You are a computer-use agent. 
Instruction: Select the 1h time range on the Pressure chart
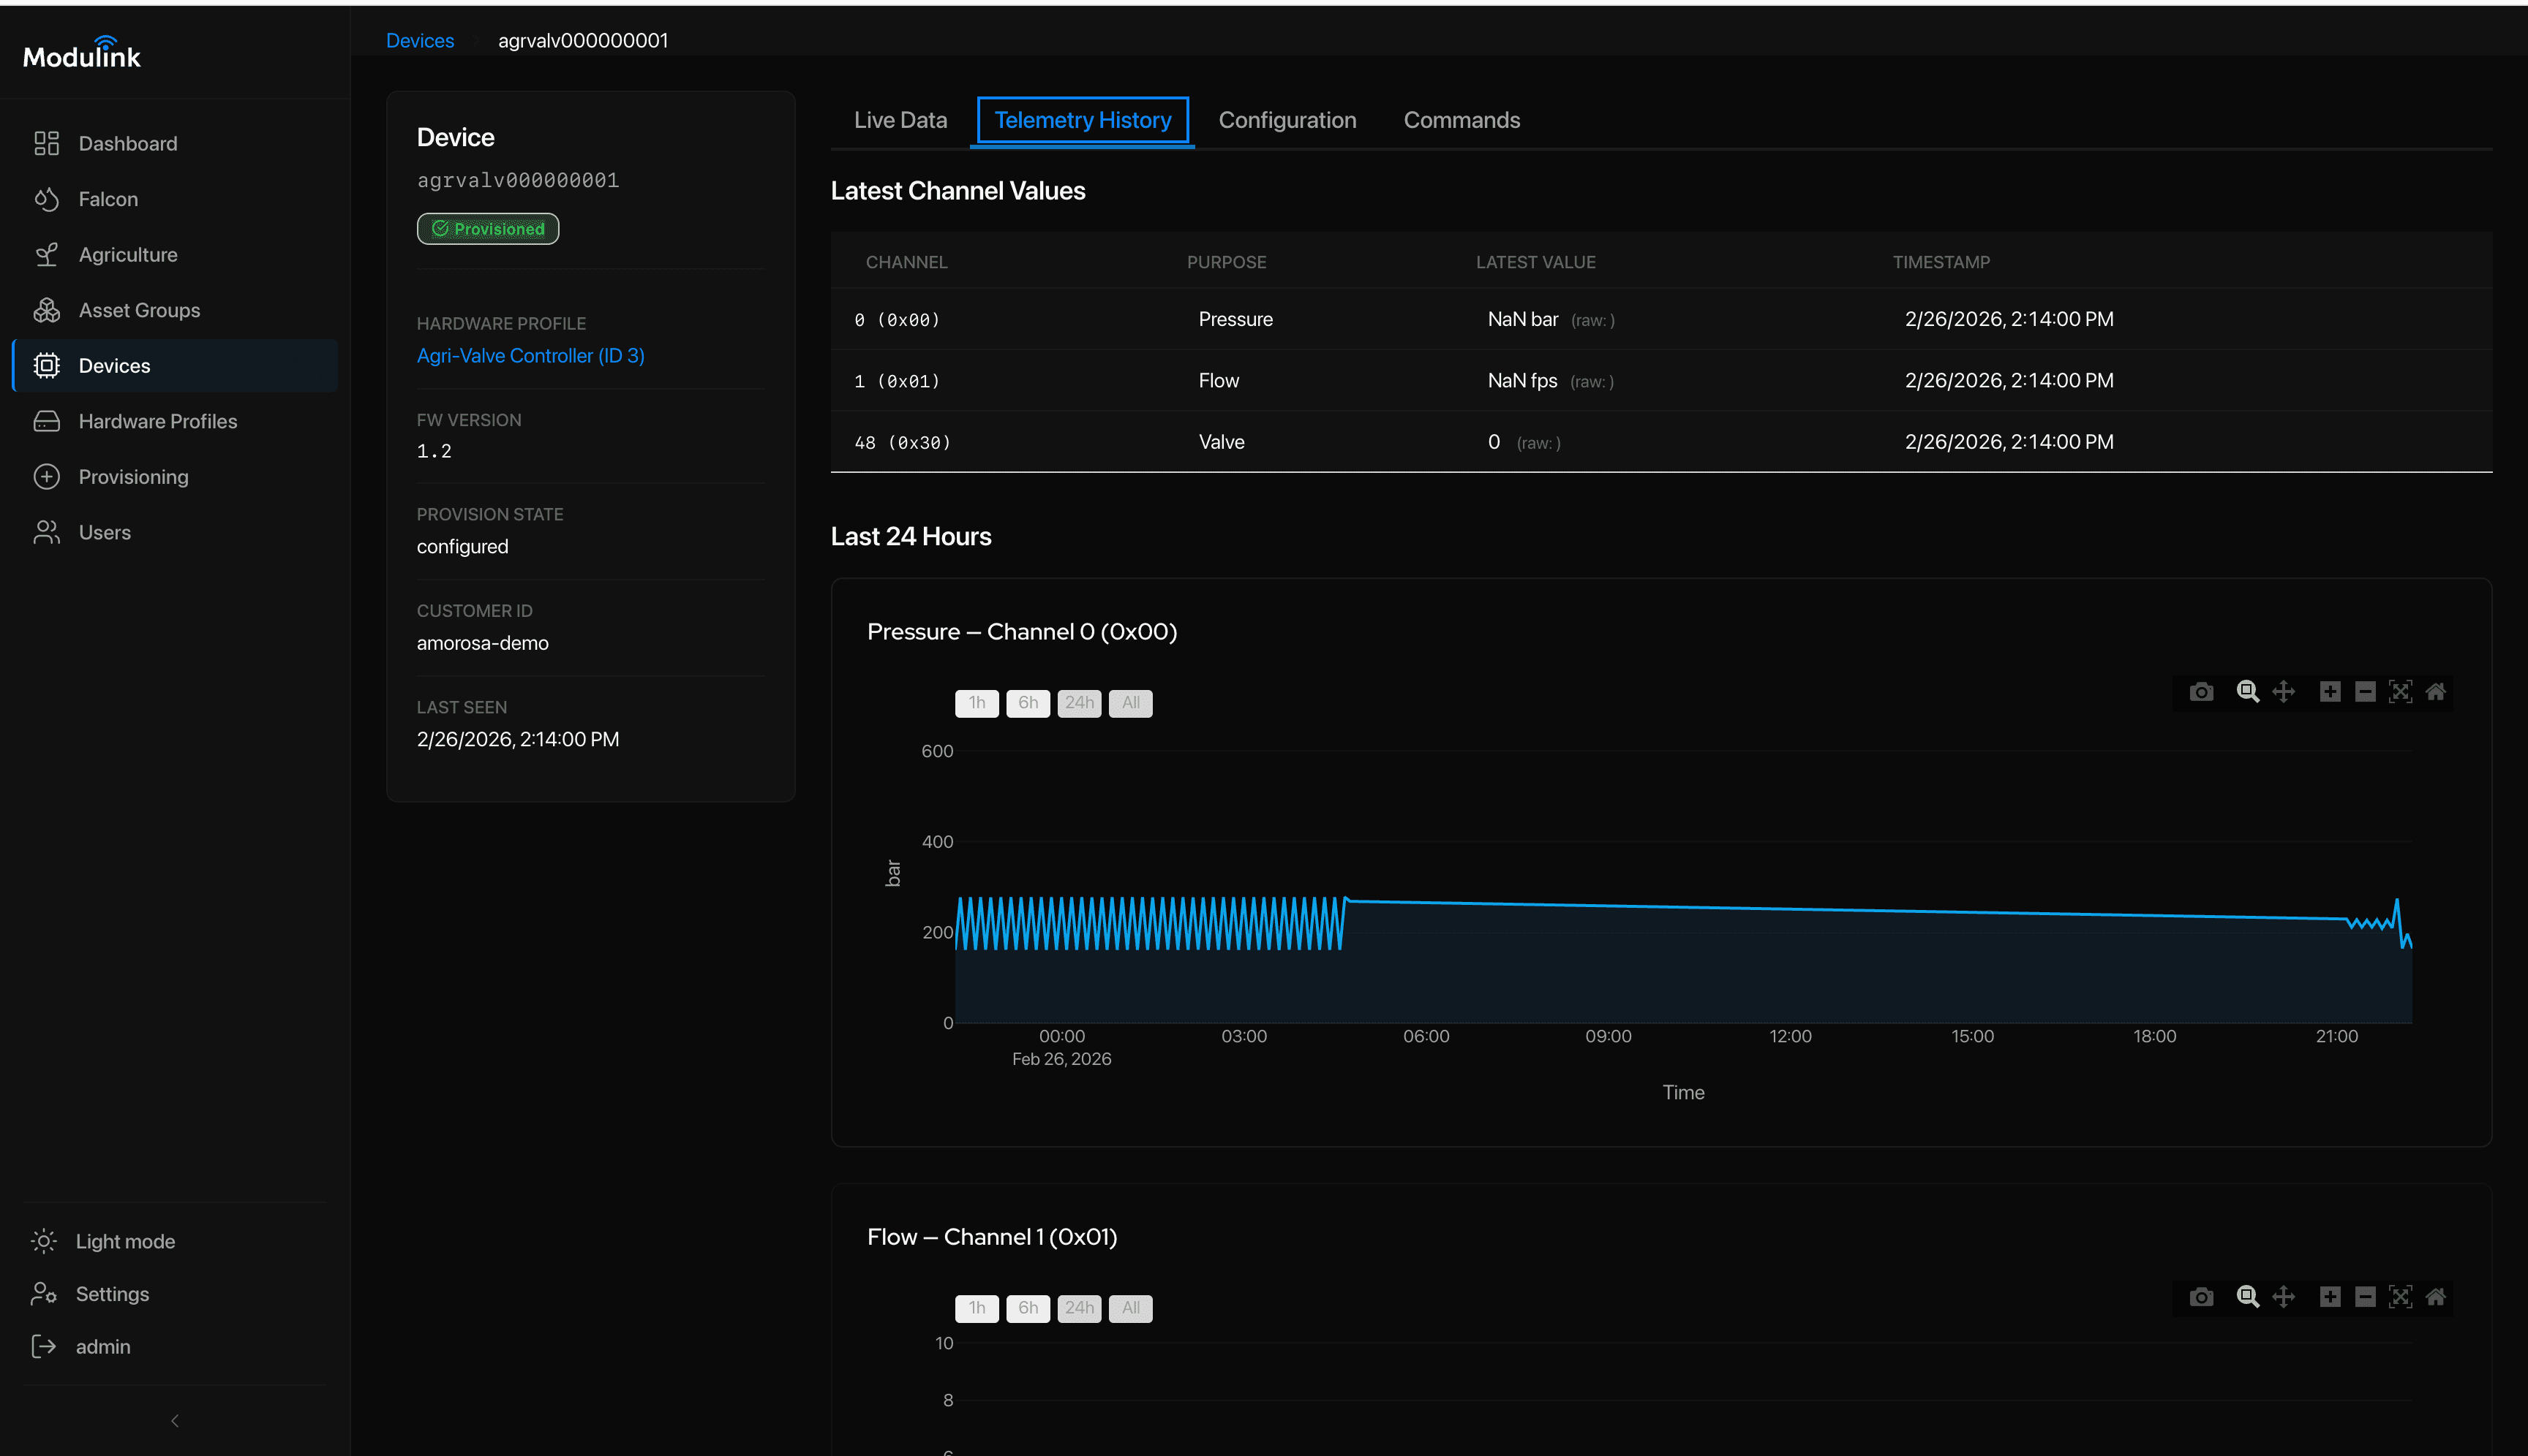977,703
